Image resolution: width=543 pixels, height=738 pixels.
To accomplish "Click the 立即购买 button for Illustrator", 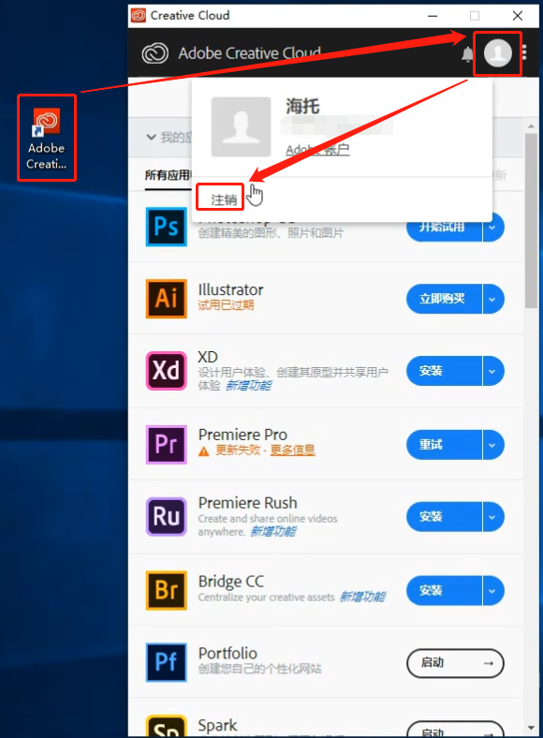I will point(444,299).
